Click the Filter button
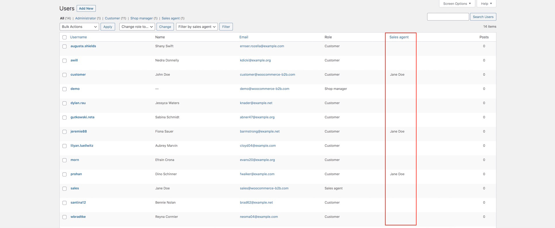Viewport: 555px width, 228px height. pos(226,27)
